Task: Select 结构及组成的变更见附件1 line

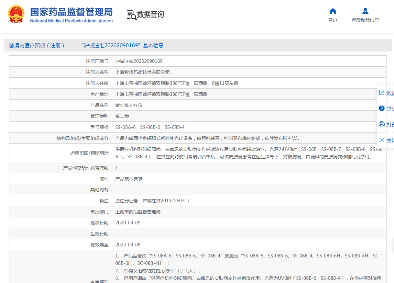Action: tap(158, 271)
